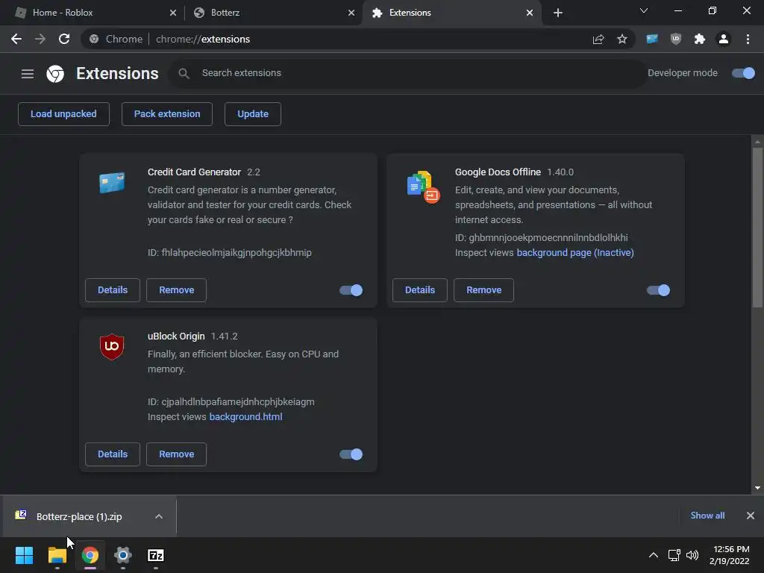Screen dimensions: 764x573
Task: Open the volume tray icon
Action: point(692,555)
